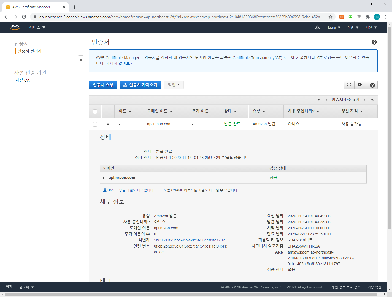The width and height of the screenshot is (392, 297).
Task: Sort by 도메인 이름 column
Action: point(160,111)
